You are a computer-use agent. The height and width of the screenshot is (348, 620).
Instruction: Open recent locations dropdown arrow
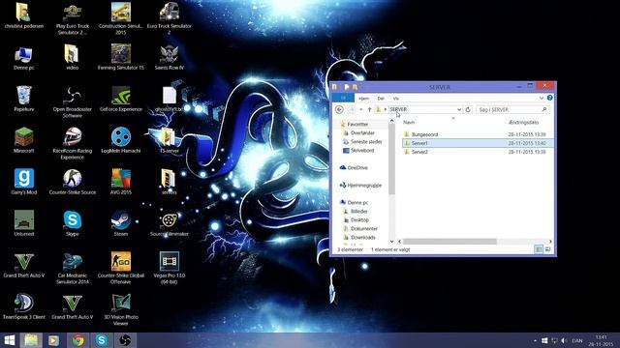click(361, 109)
